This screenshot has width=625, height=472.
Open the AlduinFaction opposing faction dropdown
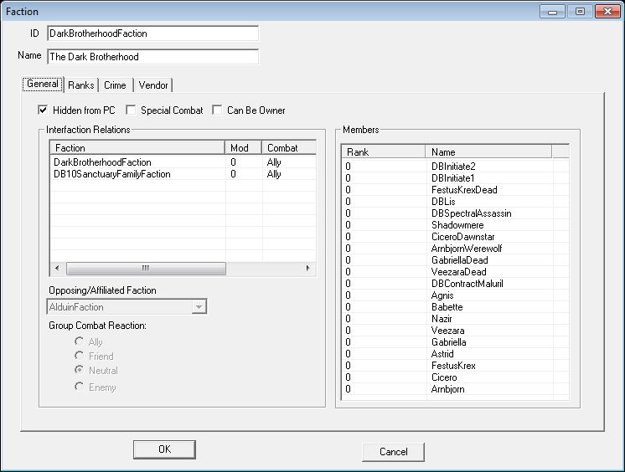pos(199,307)
